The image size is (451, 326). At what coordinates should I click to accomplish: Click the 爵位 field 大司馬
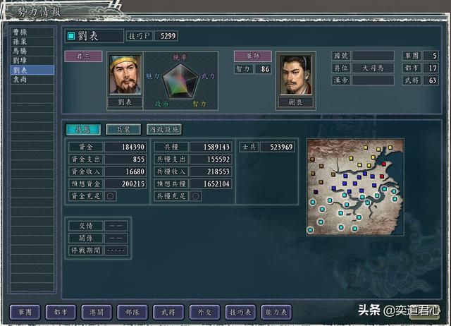pyautogui.click(x=373, y=68)
